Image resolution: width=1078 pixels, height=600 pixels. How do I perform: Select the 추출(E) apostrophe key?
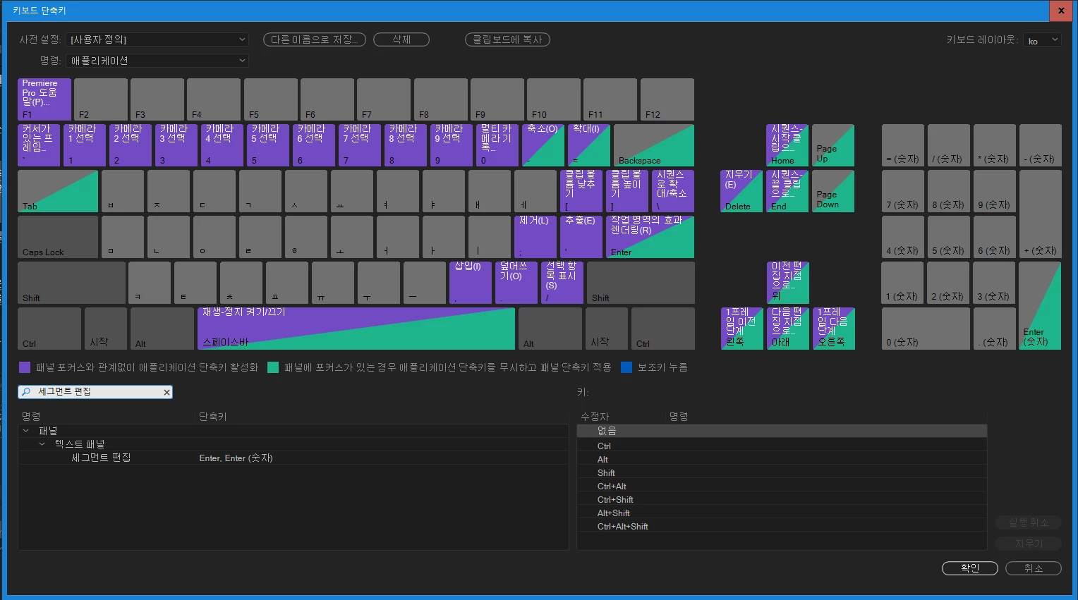[581, 237]
